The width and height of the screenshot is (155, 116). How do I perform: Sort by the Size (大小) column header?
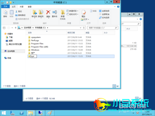click(x=109, y=33)
